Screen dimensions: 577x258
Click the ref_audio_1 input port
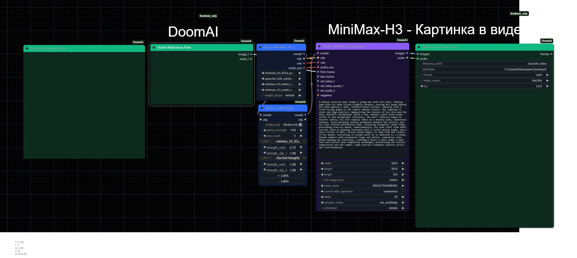click(x=318, y=91)
